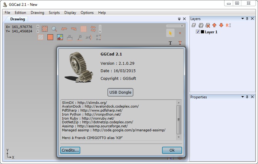Select the aligned dimension tool
The image size is (258, 164).
point(79,37)
